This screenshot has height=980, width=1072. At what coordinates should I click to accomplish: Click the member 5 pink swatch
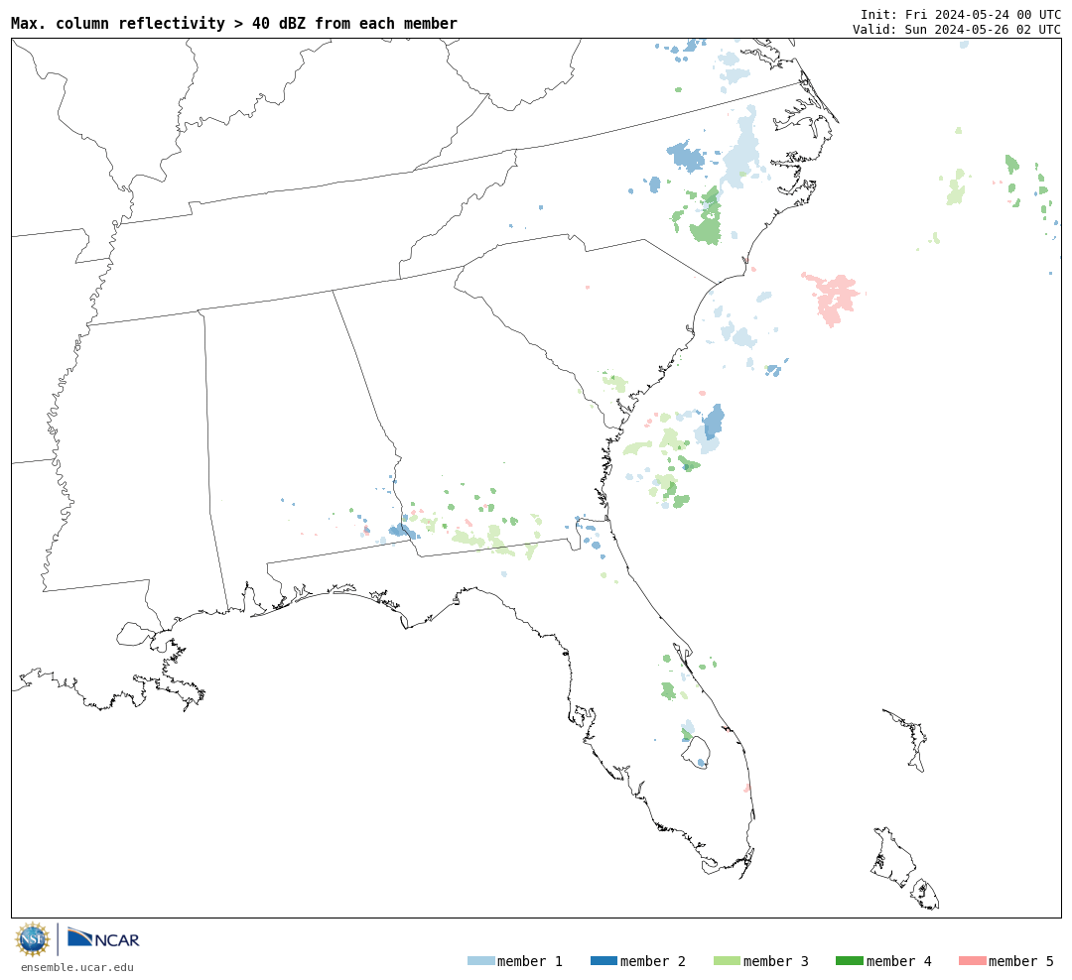pyautogui.click(x=972, y=961)
